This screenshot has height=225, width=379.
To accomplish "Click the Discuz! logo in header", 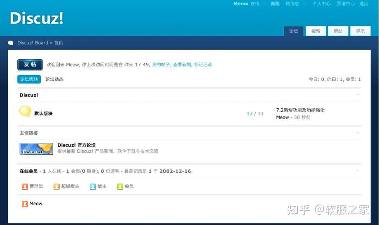I will point(37,18).
